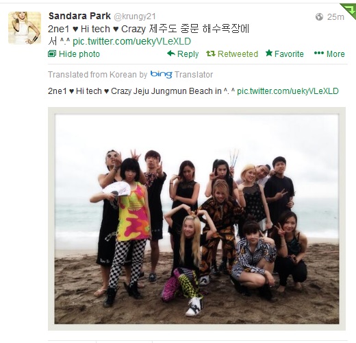Click the green retweeted corner ribbon

[348, 10]
